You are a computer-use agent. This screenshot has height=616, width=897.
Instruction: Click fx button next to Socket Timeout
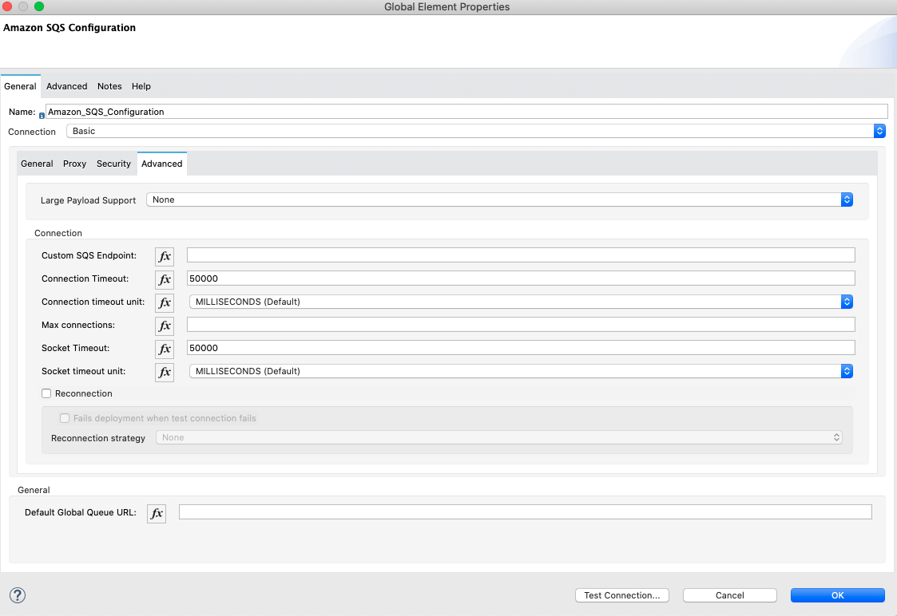(x=165, y=349)
